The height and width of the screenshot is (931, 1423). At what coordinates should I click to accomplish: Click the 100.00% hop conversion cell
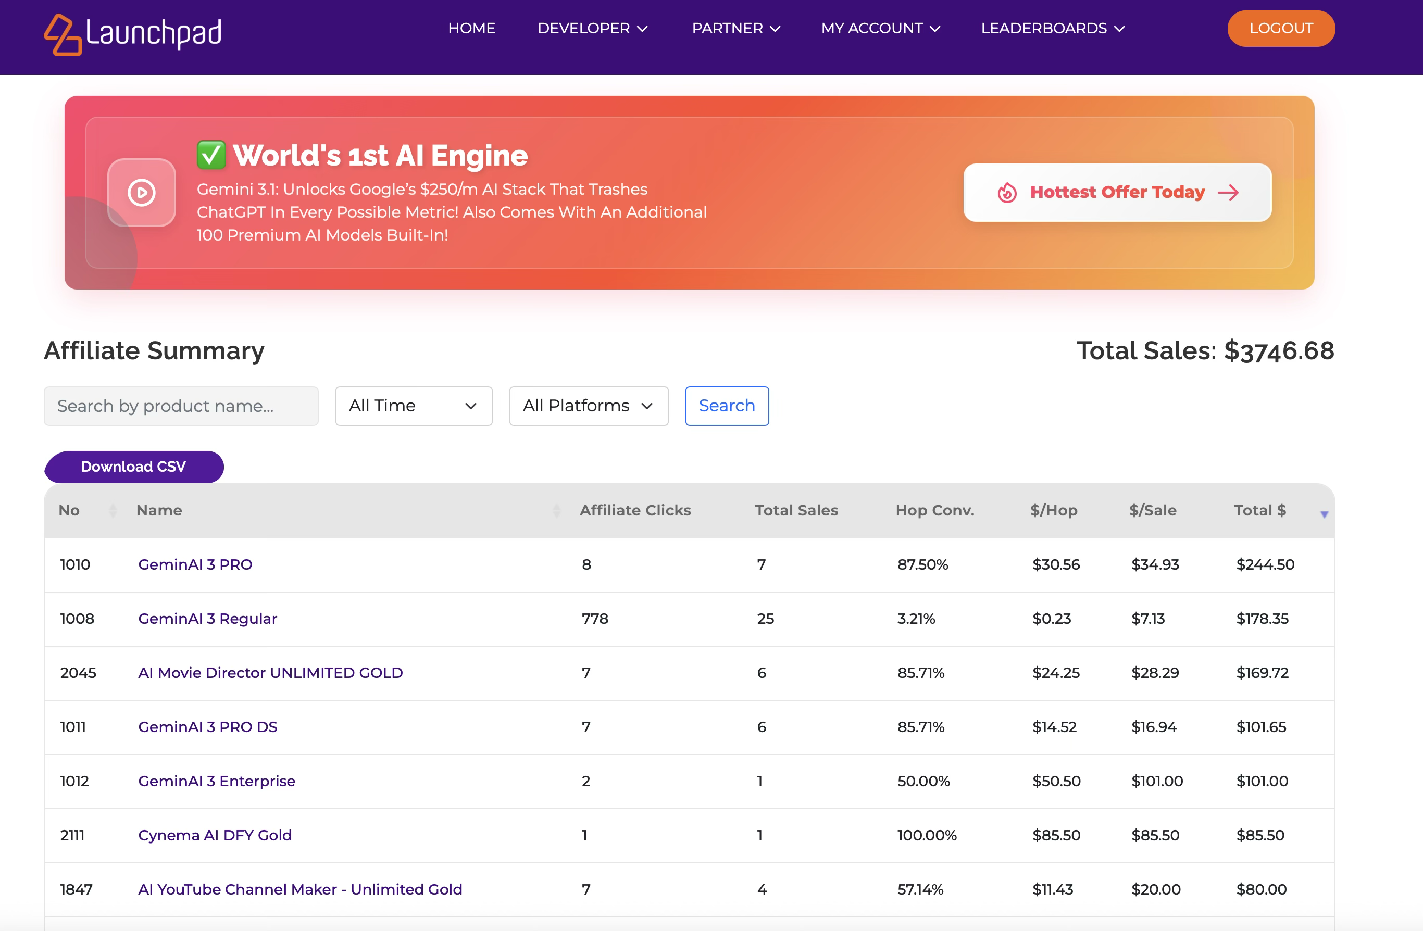[927, 835]
